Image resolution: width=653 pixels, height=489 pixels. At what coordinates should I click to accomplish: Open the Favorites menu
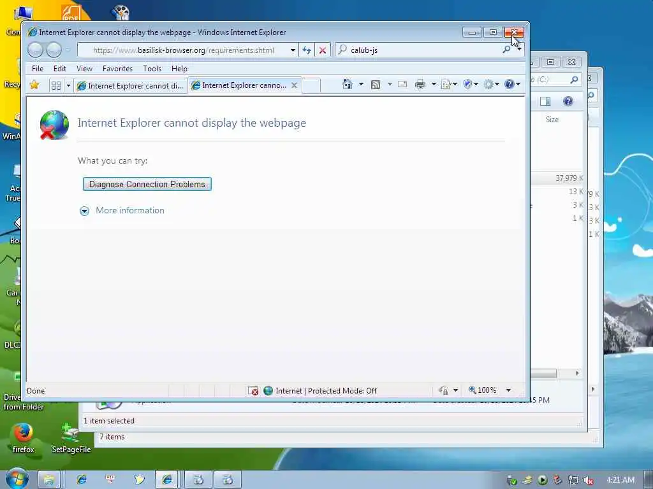[x=117, y=69]
